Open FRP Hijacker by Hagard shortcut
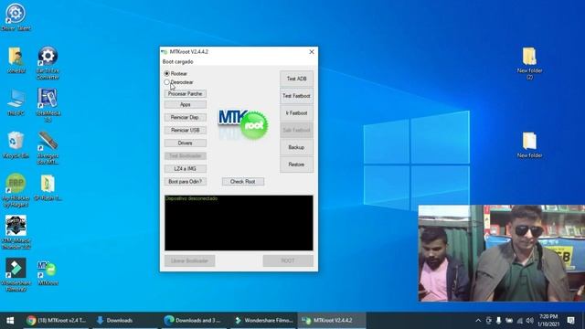This screenshot has width=585, height=329. click(16, 190)
